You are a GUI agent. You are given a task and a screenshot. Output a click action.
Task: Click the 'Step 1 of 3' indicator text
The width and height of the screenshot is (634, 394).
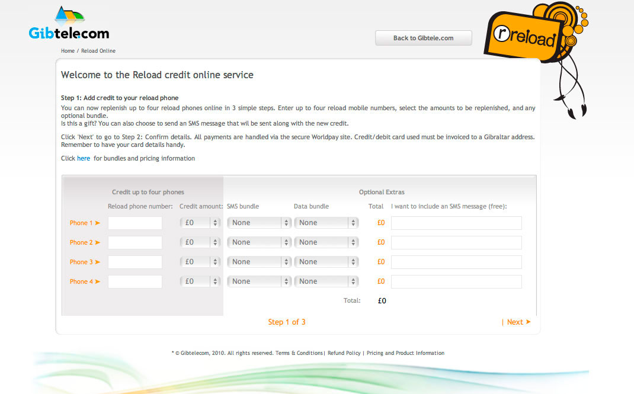point(287,322)
